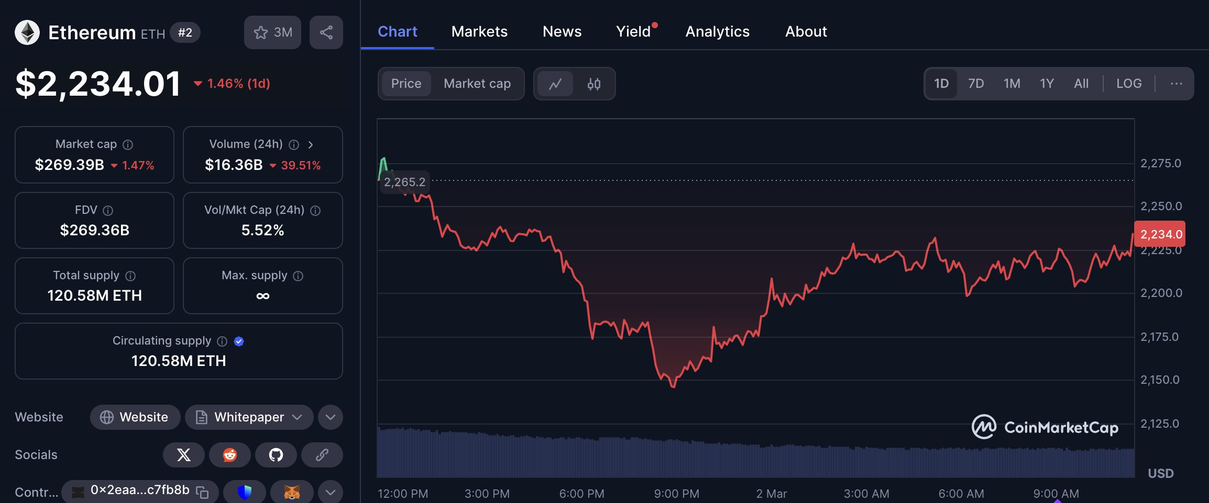This screenshot has width=1209, height=503.
Task: Open the chain link social icon
Action: [x=322, y=455]
